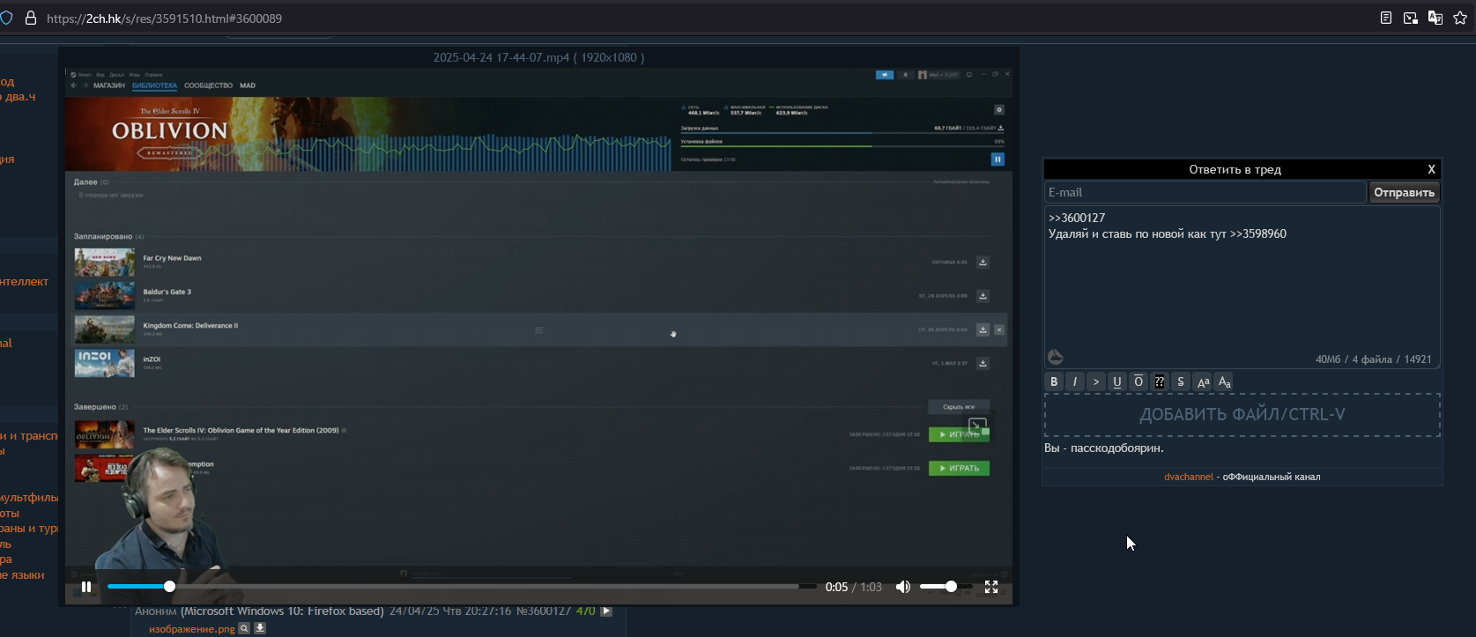The height and width of the screenshot is (637, 1476).
Task: Click the time readout 0:05 / 1:03
Action: tap(854, 587)
